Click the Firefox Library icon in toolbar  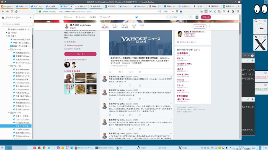tap(201, 11)
